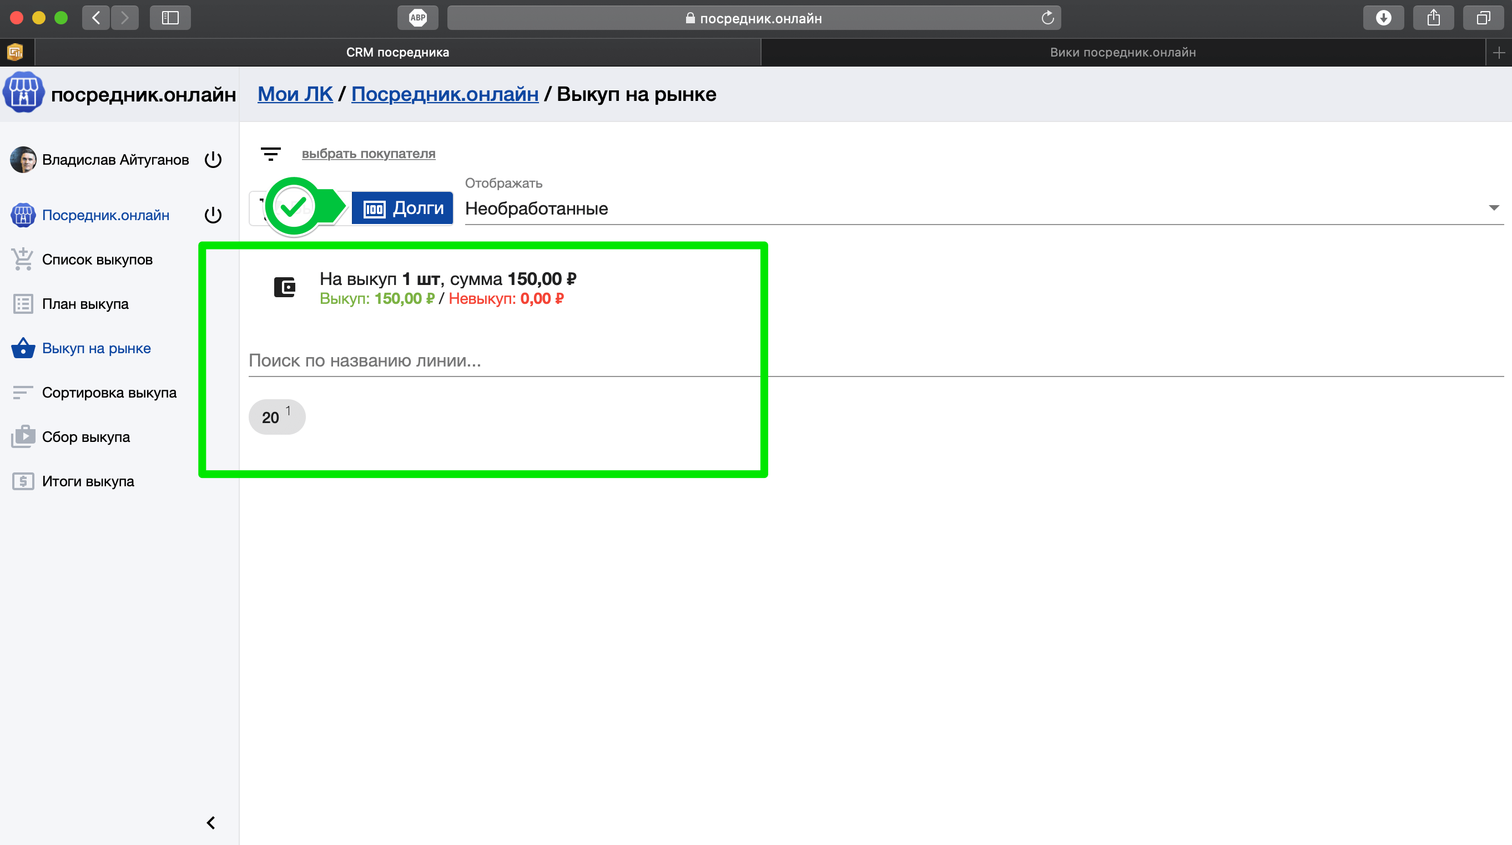Select the line chip labeled '20'

point(276,417)
